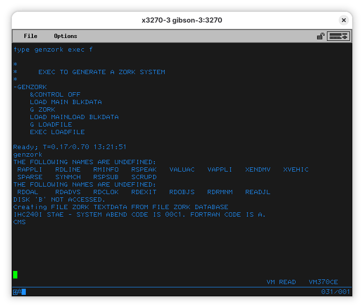Viewport: 364px width, 308px height.
Task: Click undefined name 'VALUAC'
Action: click(182, 170)
